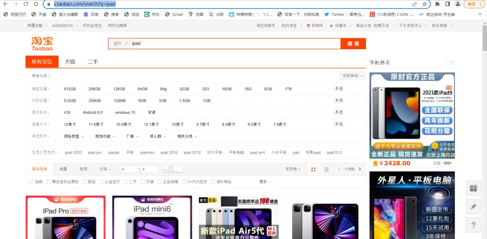
Task: Expand the 厂商 filter dropdown
Action: (132, 136)
